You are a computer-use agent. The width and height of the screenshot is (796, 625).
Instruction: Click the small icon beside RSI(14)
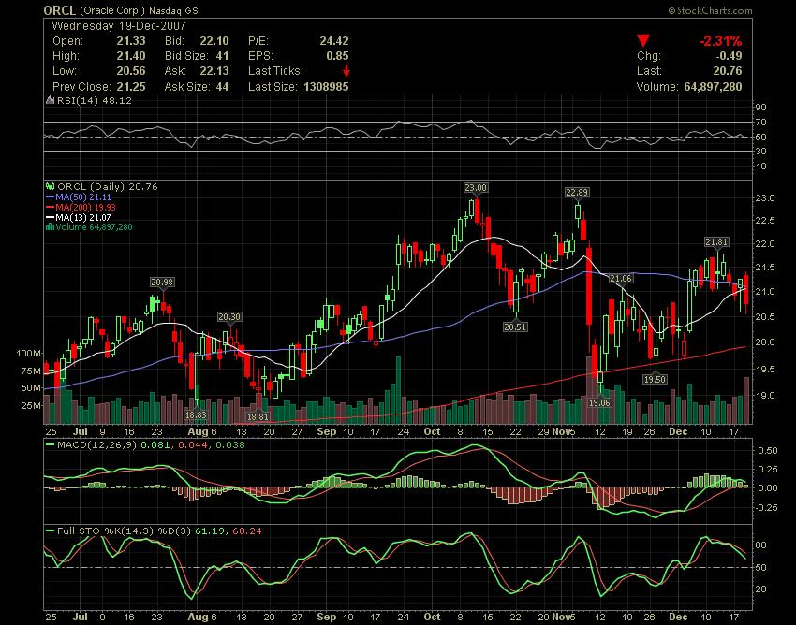click(x=50, y=100)
